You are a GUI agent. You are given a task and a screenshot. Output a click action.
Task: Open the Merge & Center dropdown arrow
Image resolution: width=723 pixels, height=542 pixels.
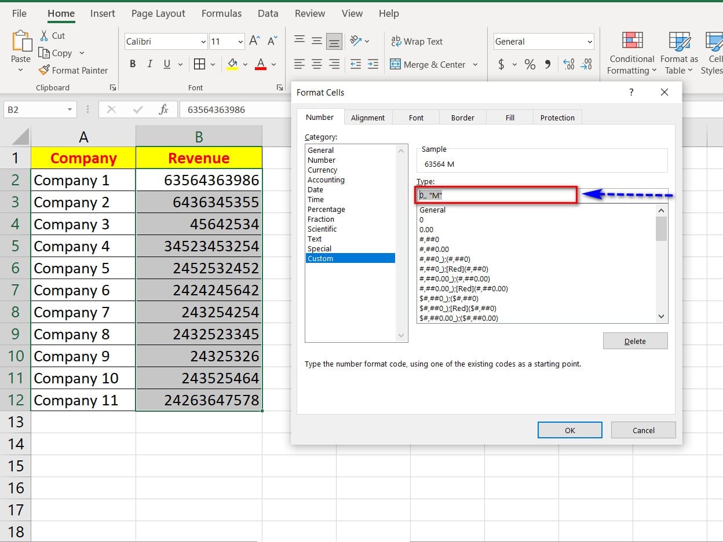pyautogui.click(x=476, y=64)
